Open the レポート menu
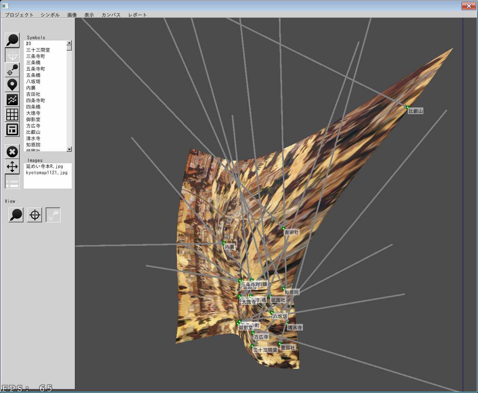 pyautogui.click(x=138, y=15)
